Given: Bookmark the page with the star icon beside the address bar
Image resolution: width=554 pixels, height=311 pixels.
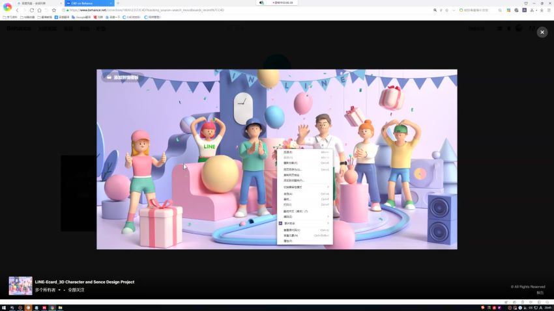Looking at the screenshot, I should (x=53, y=10).
